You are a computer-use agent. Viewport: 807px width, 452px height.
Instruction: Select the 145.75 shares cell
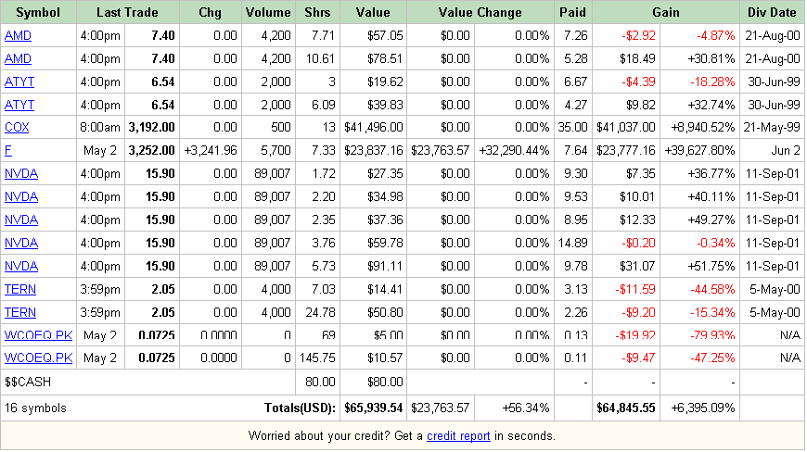317,358
